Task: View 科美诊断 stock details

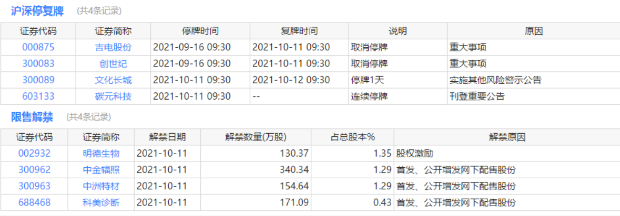Action: tap(101, 202)
